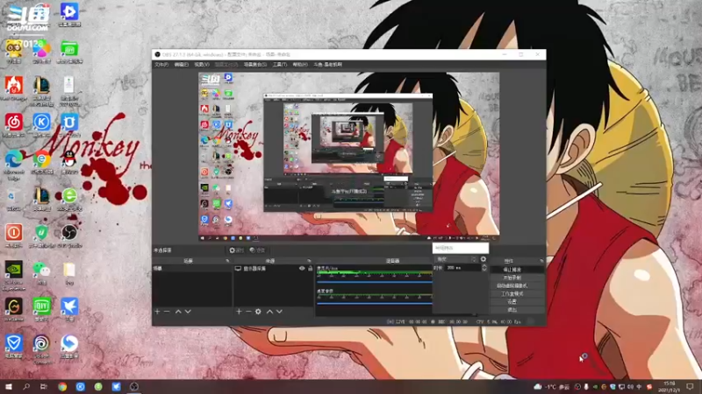Open source properties gear below sources list
This screenshot has width=702, height=394.
click(x=258, y=312)
